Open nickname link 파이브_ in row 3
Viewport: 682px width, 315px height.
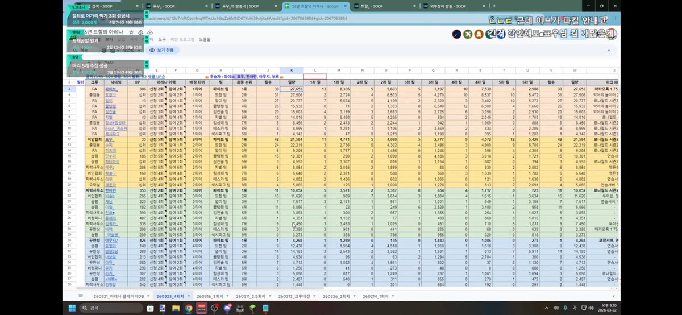[111, 89]
